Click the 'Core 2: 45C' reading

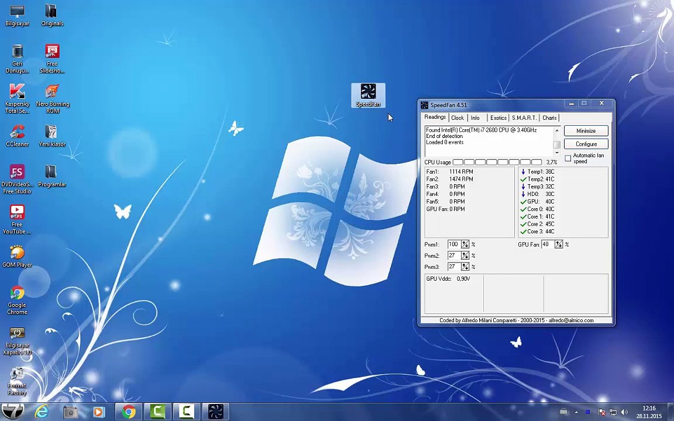coord(541,224)
